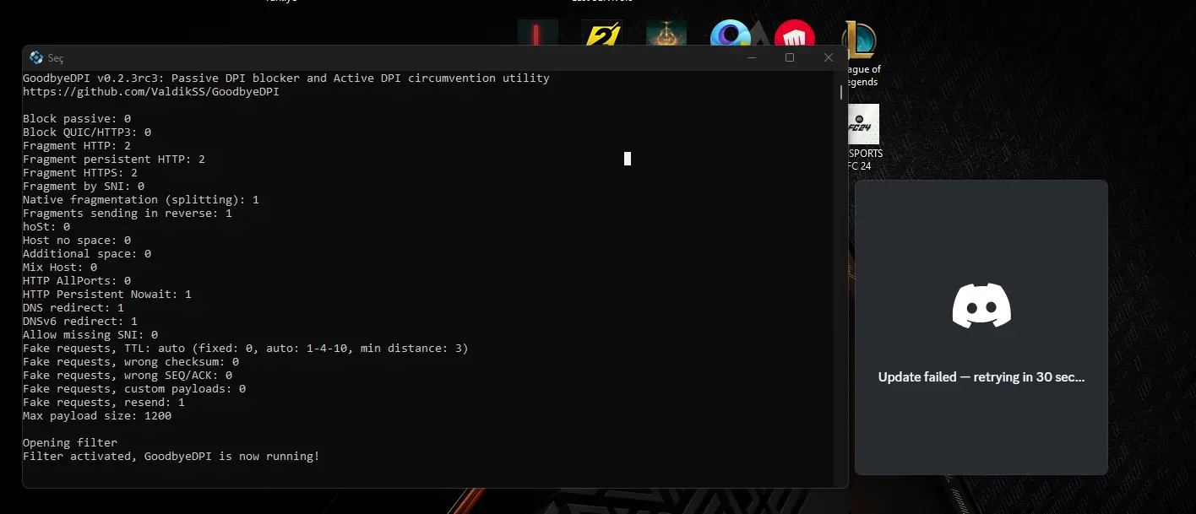1196x514 pixels.
Task: Click the 'Fragment HTTPS: 2' line
Action: point(80,173)
